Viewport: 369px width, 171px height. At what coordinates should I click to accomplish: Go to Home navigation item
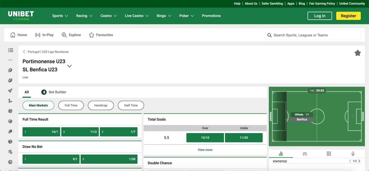19,35
